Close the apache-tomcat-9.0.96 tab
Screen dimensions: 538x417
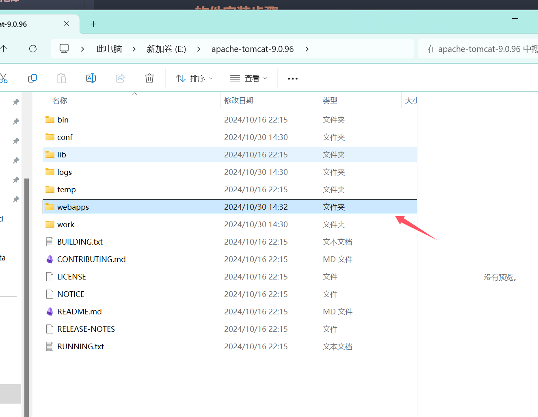(x=67, y=24)
